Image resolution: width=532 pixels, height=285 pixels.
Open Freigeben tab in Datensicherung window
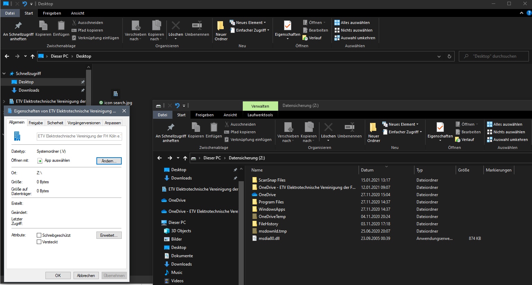point(205,115)
